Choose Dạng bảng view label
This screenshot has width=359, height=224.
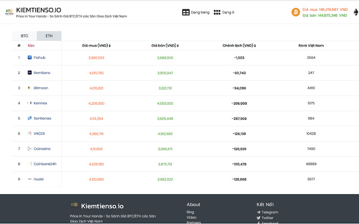pyautogui.click(x=200, y=12)
